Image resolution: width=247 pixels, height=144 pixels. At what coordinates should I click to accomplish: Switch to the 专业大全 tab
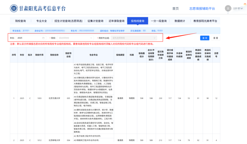[x=41, y=21]
